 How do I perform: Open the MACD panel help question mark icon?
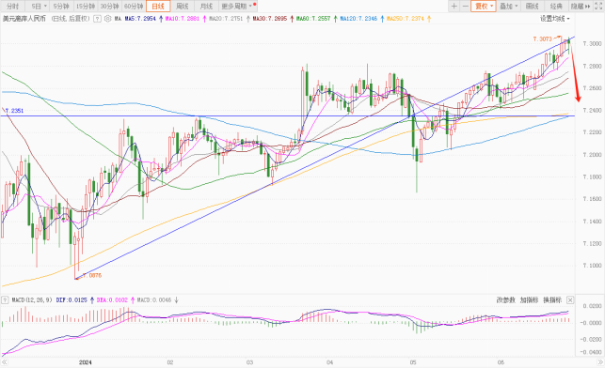(5, 299)
